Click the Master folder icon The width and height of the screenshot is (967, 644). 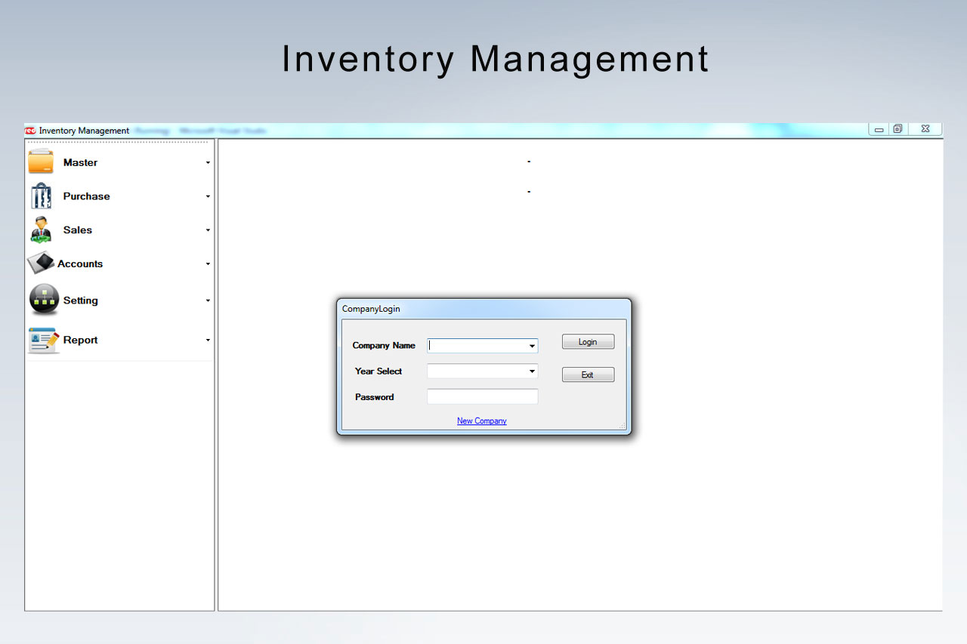click(41, 162)
